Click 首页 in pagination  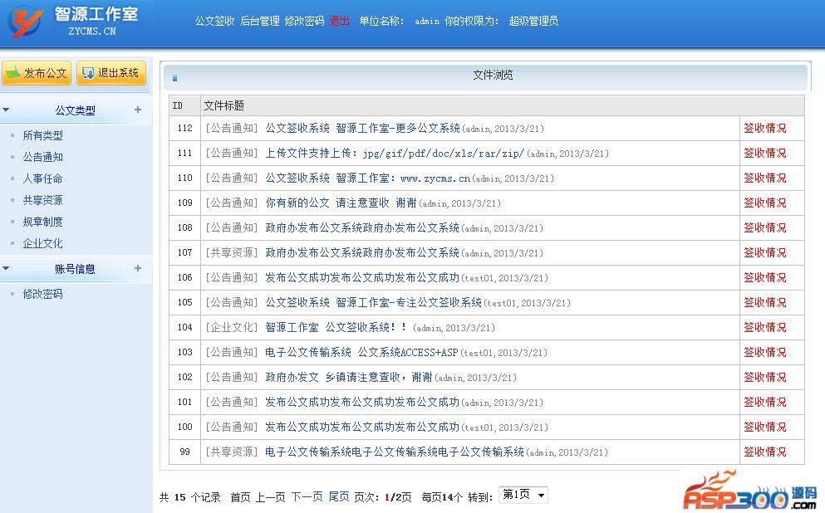[x=240, y=497]
